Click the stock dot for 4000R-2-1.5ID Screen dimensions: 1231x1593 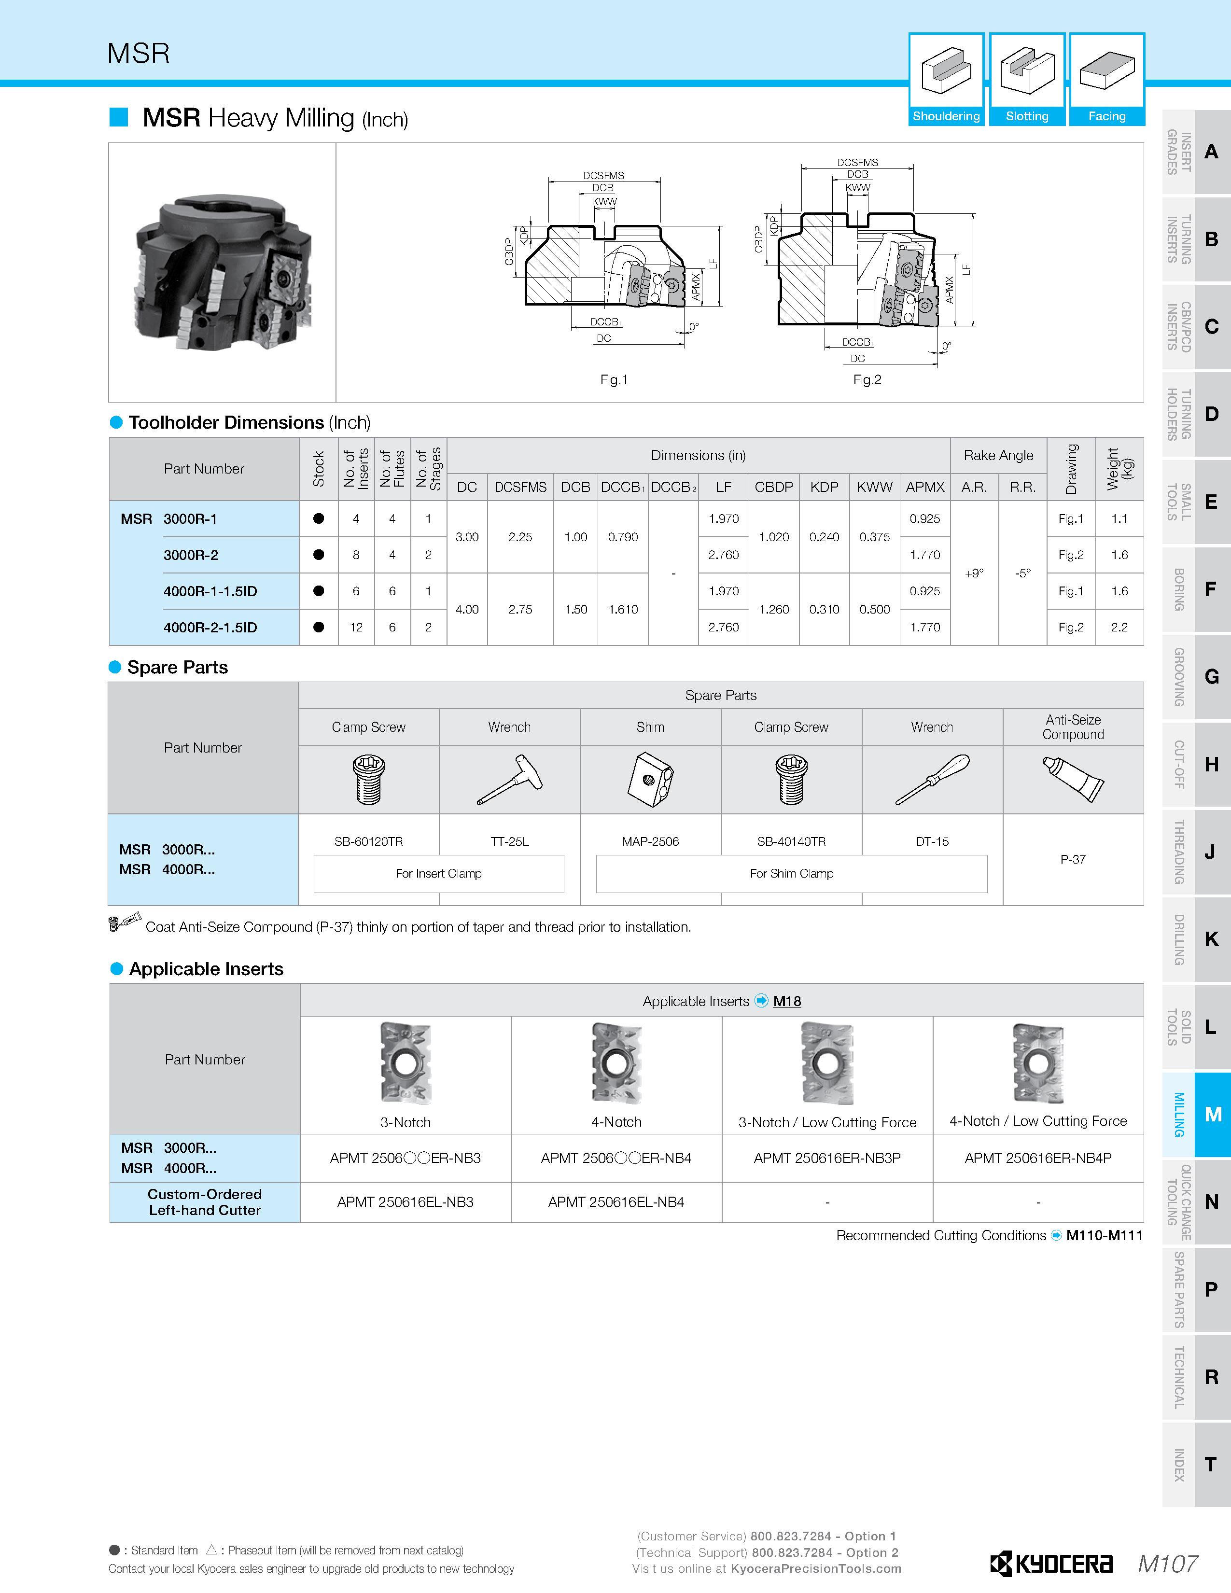(319, 627)
